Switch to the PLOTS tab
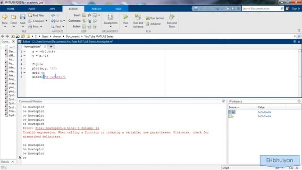Image resolution: width=302 pixels, height=170 pixels. click(x=32, y=9)
